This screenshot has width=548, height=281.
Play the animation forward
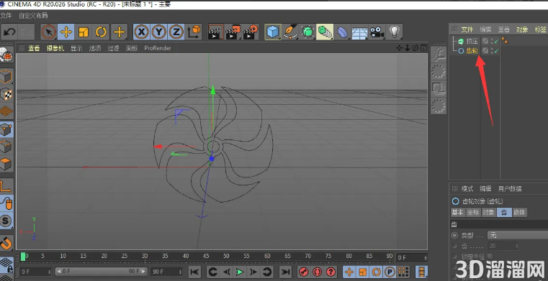240,272
